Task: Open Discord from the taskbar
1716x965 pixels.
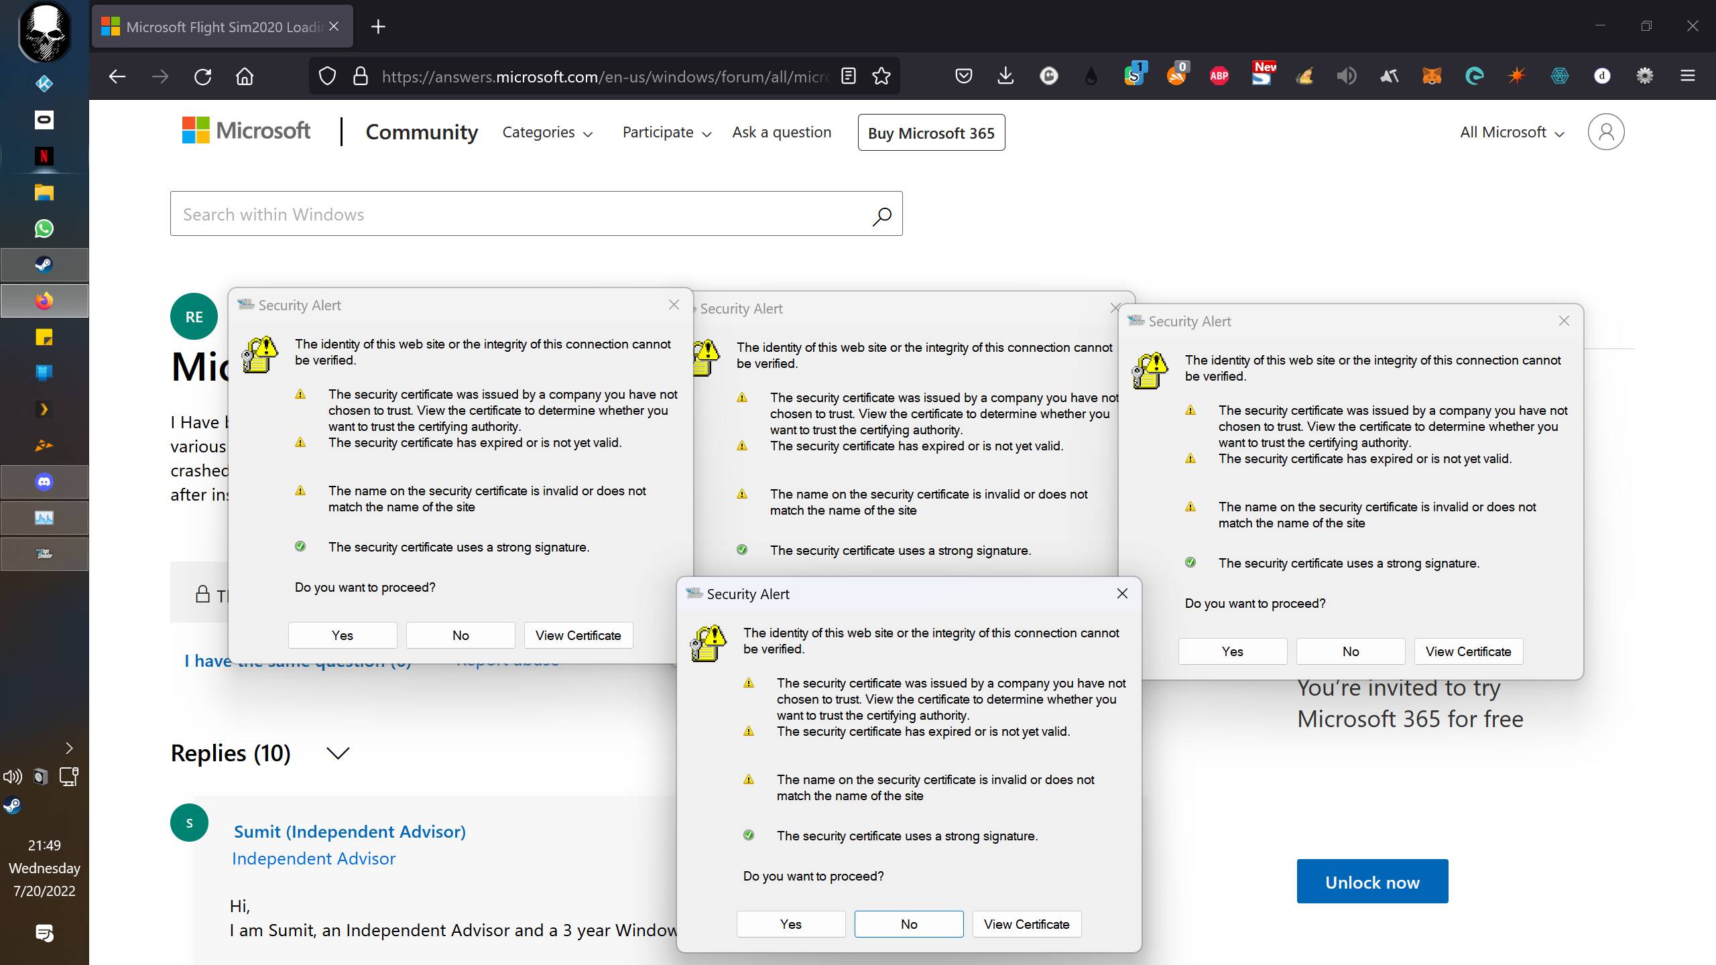Action: 44,482
